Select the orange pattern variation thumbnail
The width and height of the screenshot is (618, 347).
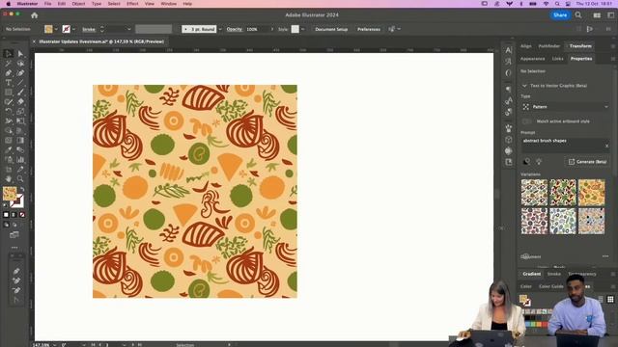591,193
